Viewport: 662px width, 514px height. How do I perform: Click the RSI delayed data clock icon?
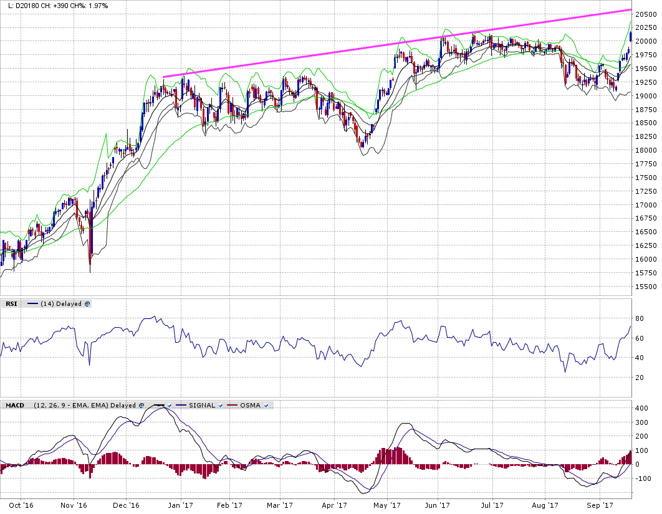[x=87, y=304]
